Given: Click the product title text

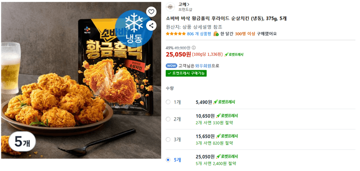Looking at the screenshot, I should point(226,19).
